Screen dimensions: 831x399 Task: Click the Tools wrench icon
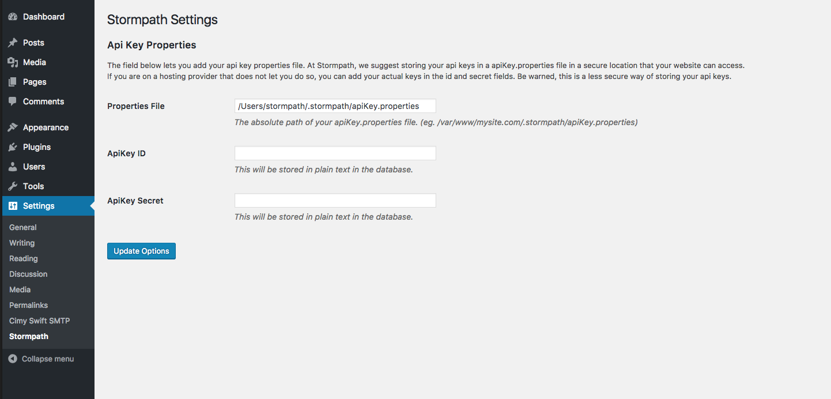(x=13, y=186)
